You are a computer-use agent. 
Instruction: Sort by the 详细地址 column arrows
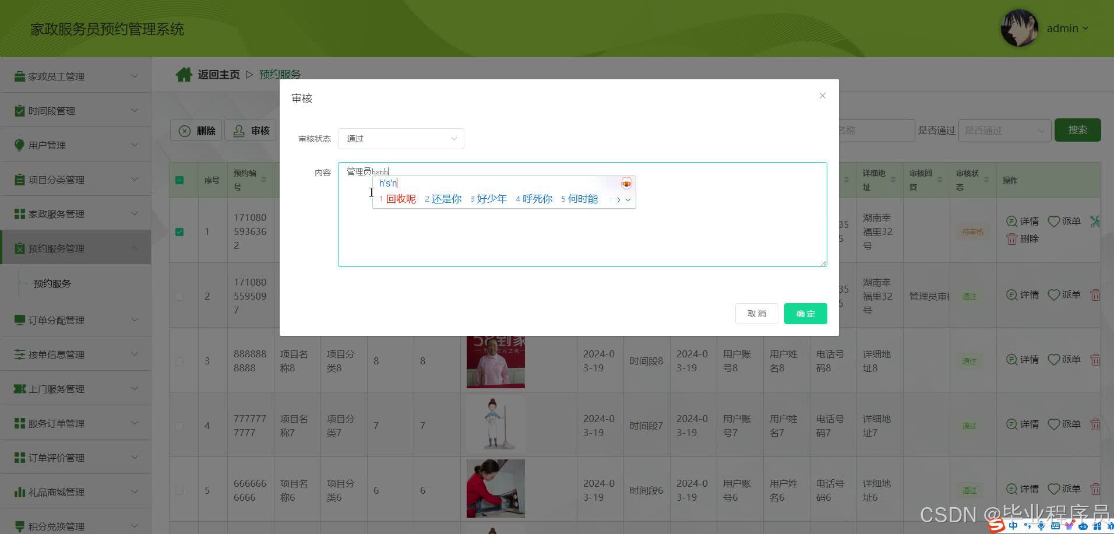pos(893,180)
